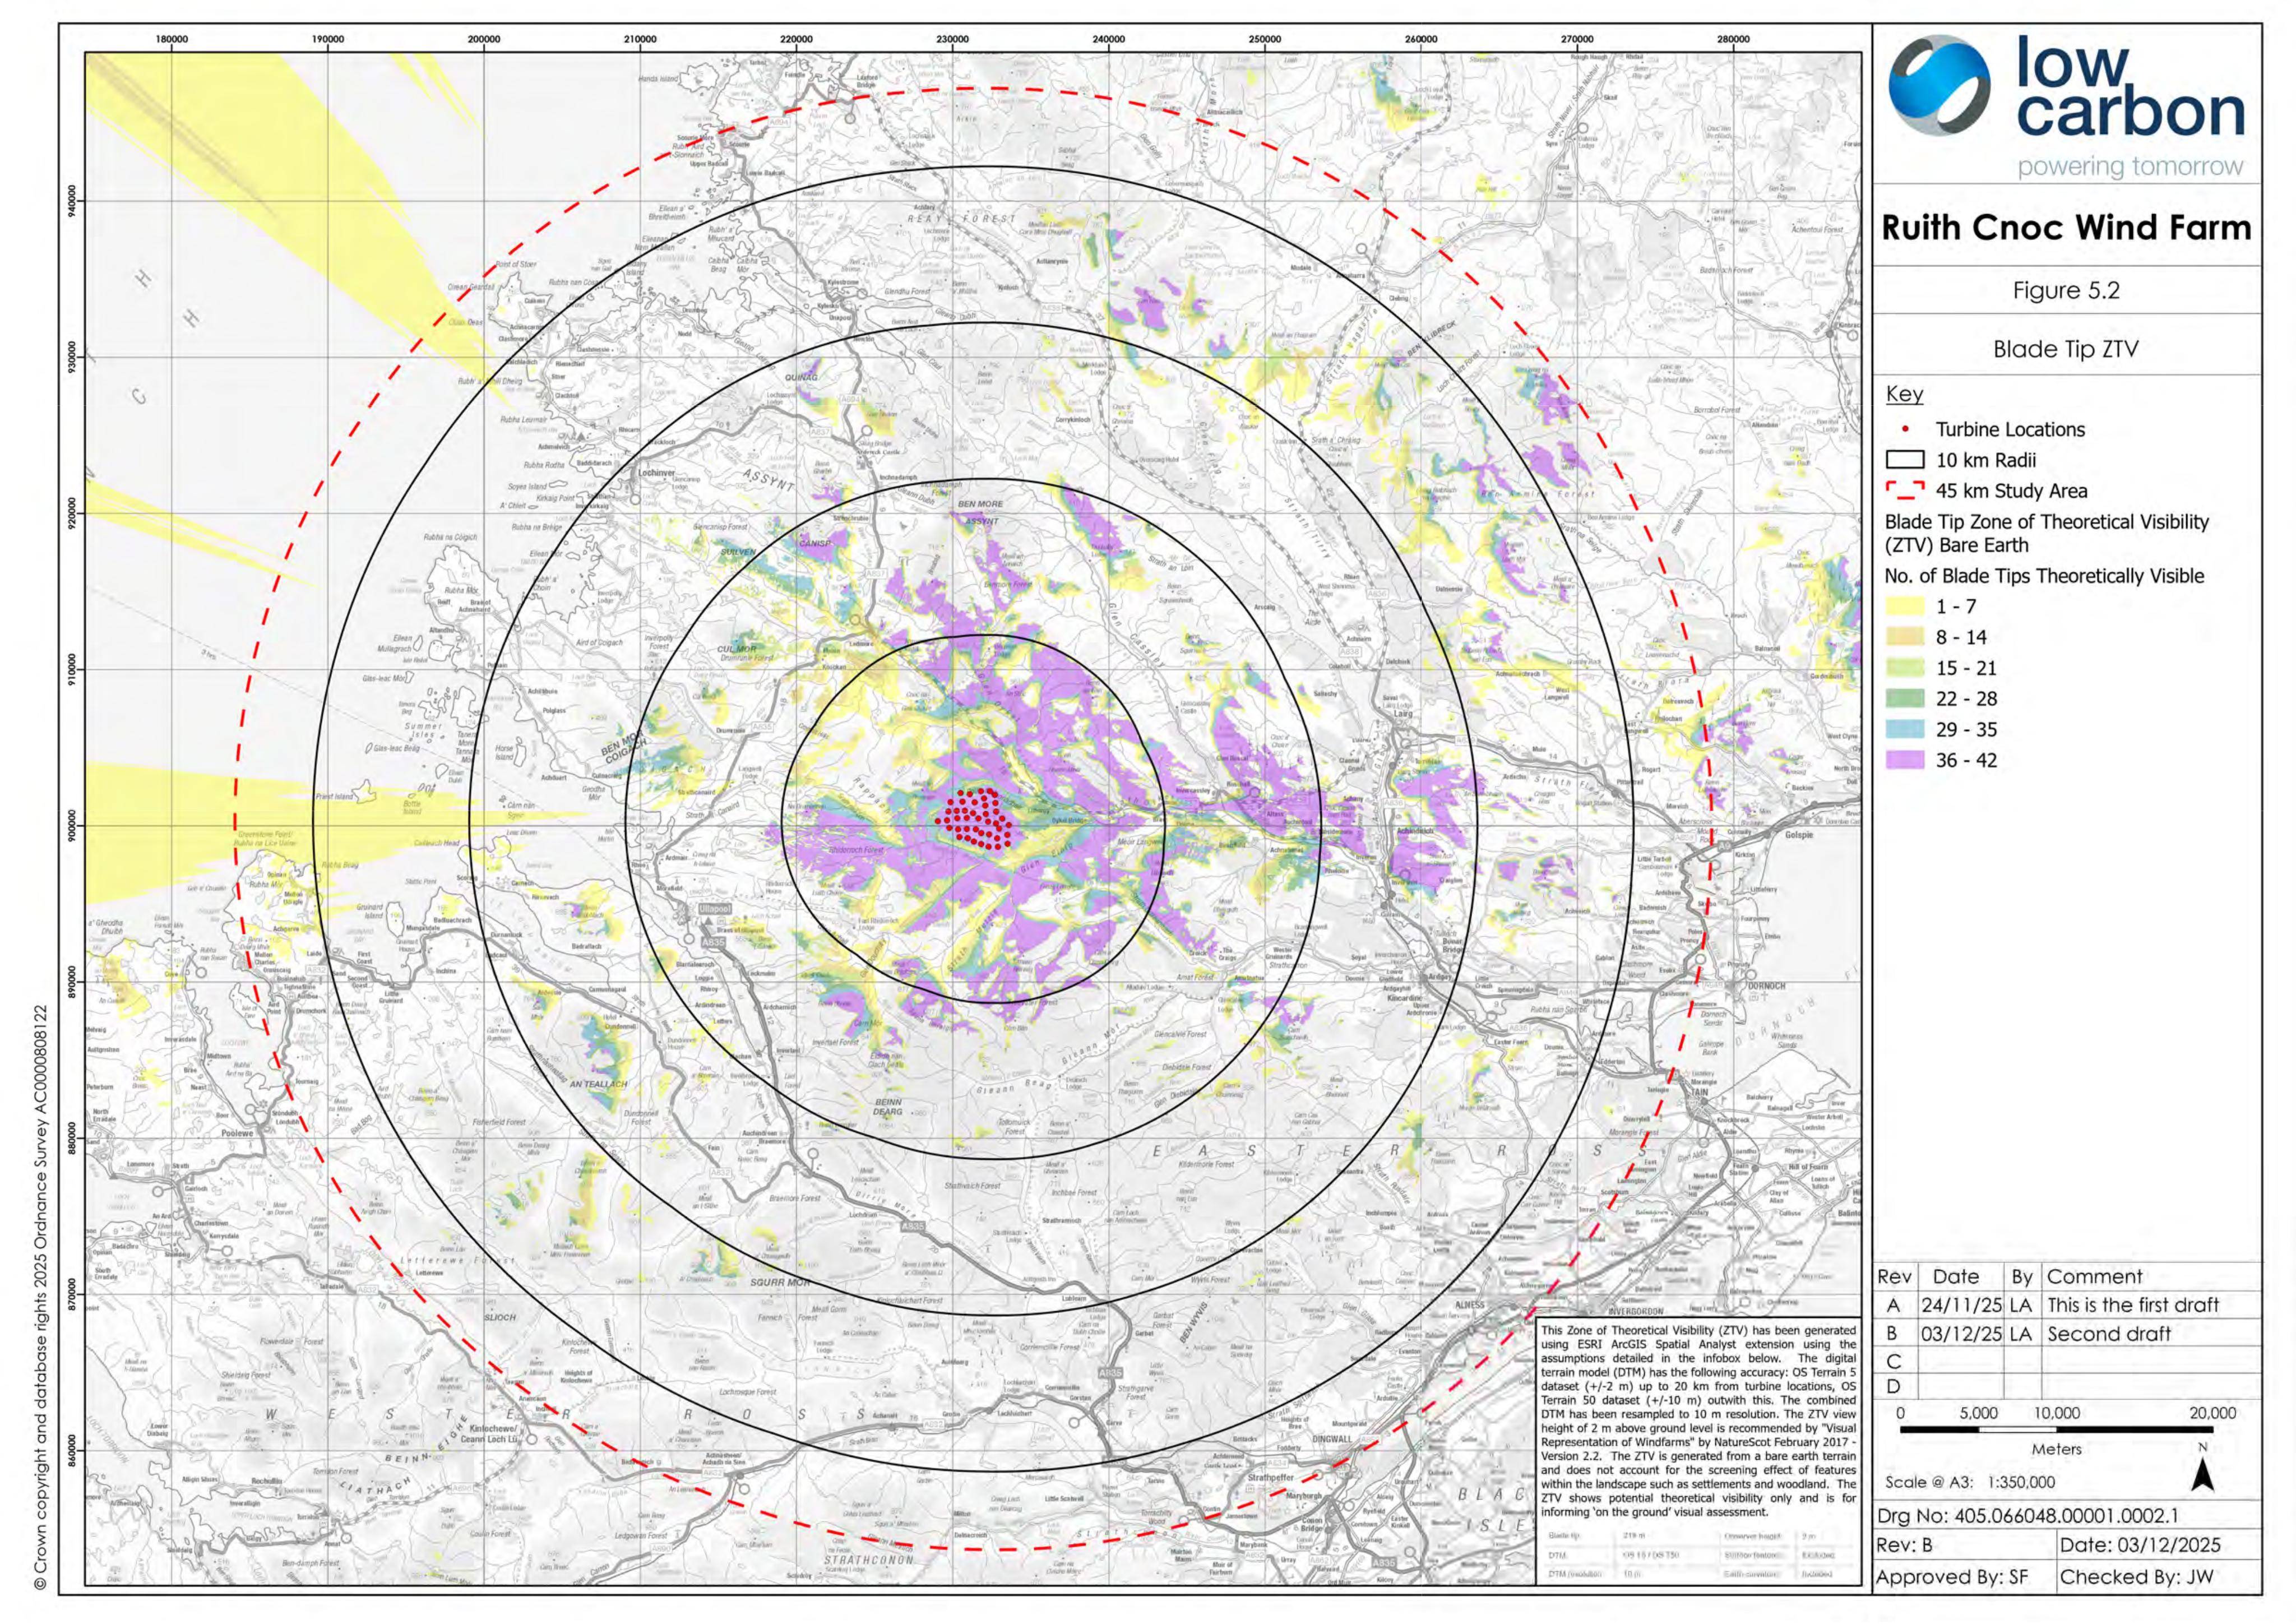Image resolution: width=2296 pixels, height=1624 pixels.
Task: Click the 'powering tomorrow' tagline
Action: point(2130,167)
